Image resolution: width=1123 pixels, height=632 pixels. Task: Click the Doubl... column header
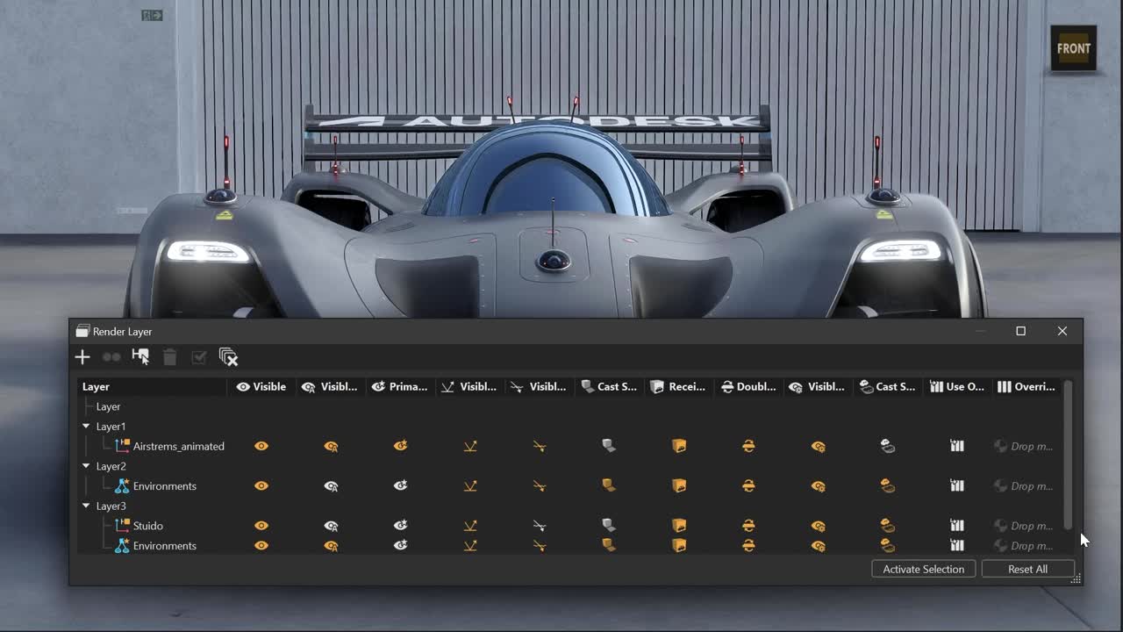748,386
